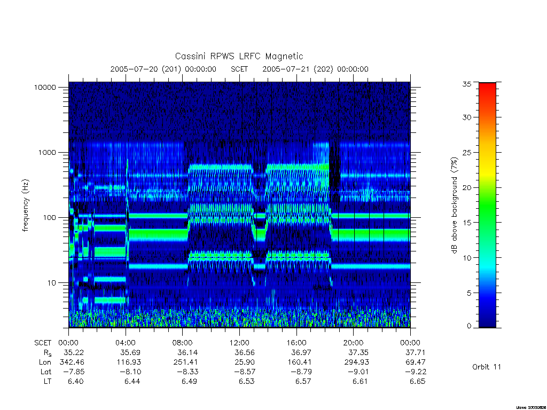547x410 pixels.
Task: Click the LT value 6.57
Action: pos(303,381)
